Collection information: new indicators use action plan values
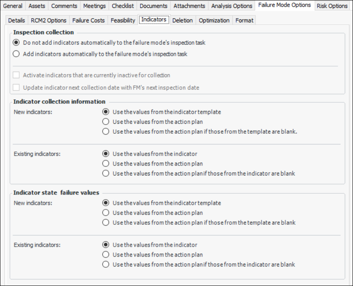The width and height of the screenshot is (353, 286). point(106,122)
